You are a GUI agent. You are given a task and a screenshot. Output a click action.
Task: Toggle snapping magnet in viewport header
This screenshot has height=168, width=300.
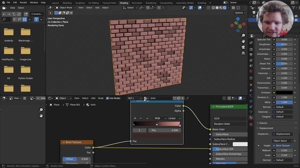[148, 8]
